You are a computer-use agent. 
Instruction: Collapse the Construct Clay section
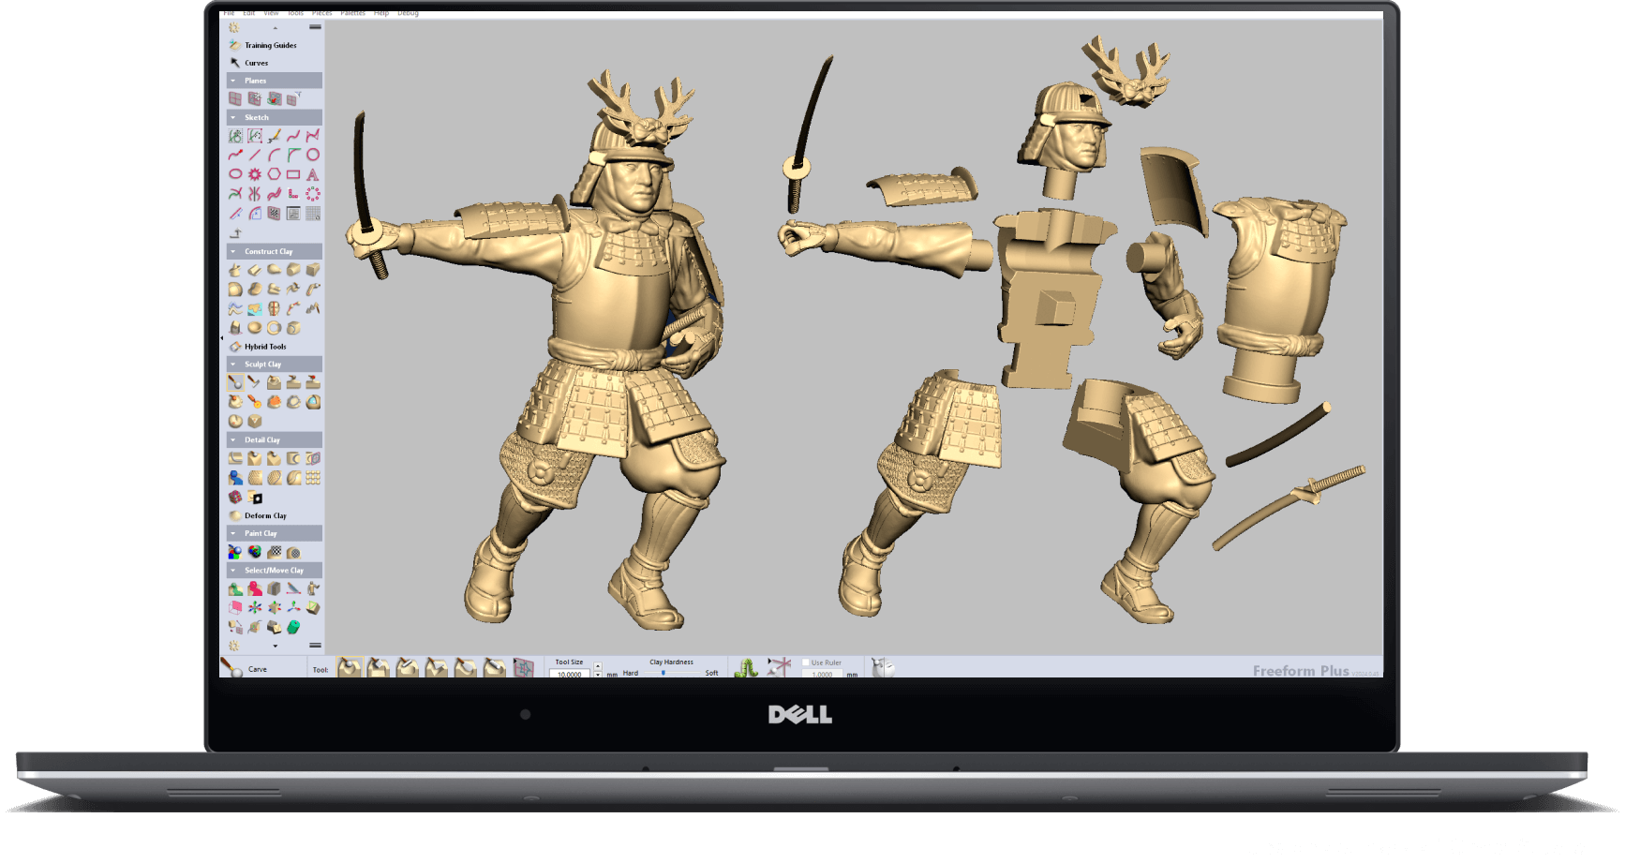(233, 251)
